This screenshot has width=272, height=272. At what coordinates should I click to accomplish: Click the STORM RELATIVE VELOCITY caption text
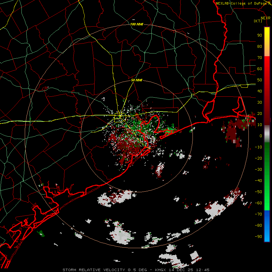click(94, 270)
